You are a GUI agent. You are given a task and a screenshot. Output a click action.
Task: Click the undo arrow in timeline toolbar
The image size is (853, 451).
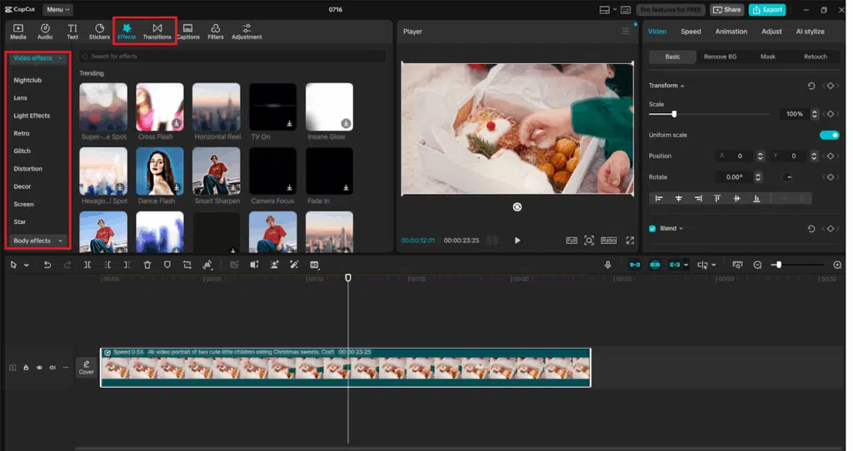pos(47,265)
